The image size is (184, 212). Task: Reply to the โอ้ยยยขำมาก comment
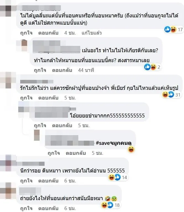(62, 125)
